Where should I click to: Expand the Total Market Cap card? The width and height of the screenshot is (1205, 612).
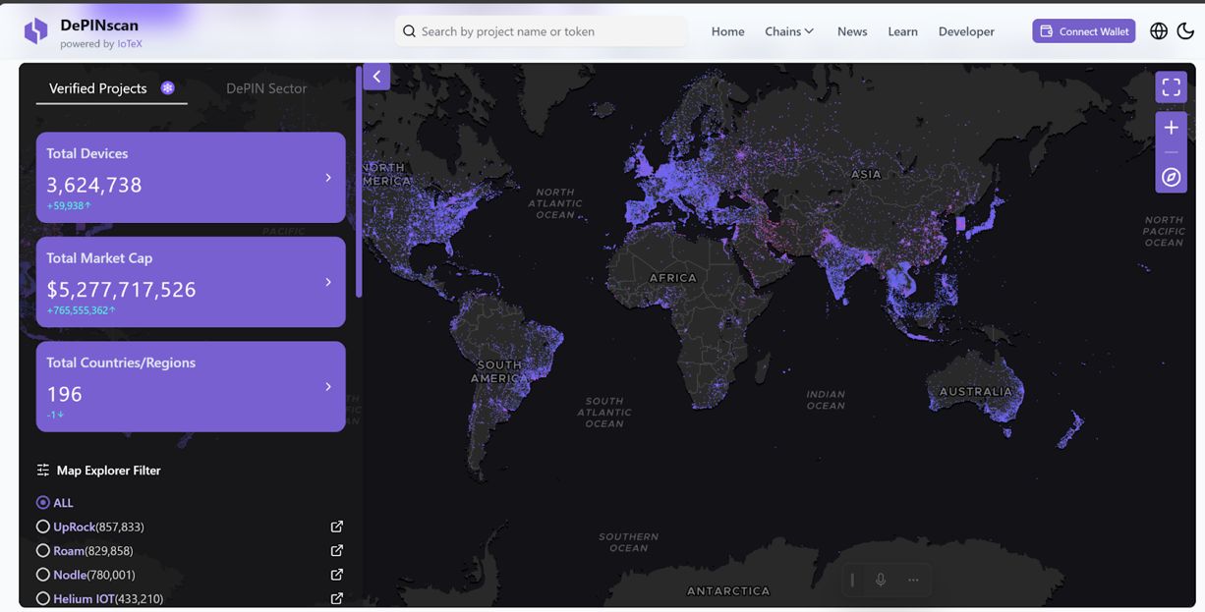click(328, 282)
